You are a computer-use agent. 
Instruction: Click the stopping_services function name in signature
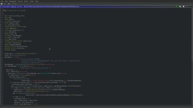[x=14, y=10]
